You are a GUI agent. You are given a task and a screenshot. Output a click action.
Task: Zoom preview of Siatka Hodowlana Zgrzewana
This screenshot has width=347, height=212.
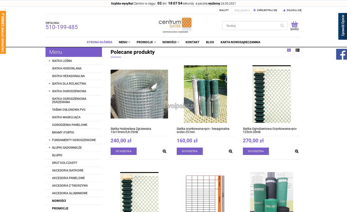pos(164,151)
